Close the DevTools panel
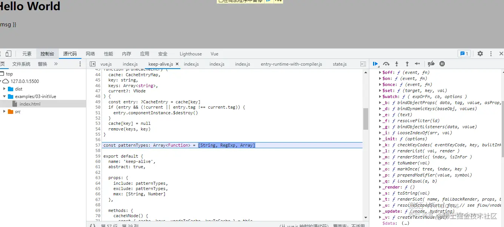 [501, 54]
